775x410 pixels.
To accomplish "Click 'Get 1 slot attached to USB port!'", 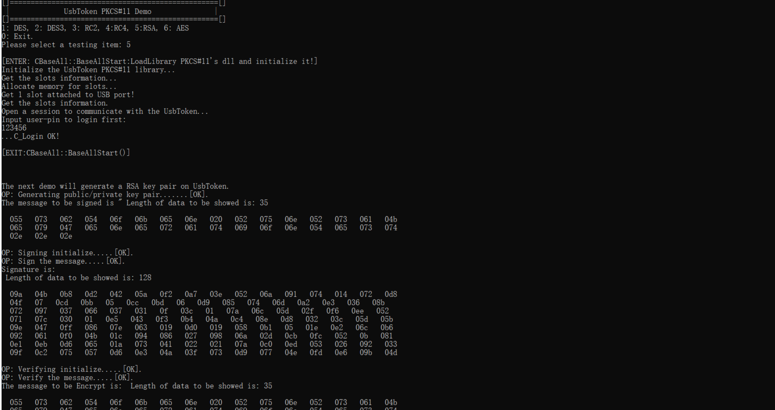I will [x=68, y=95].
